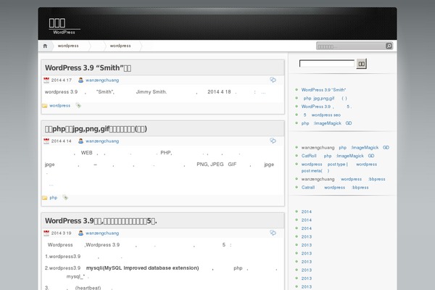Open post title WordPress 3.9 "Smith"
Viewport: 435px width, 290px height.
pyautogui.click(x=88, y=68)
